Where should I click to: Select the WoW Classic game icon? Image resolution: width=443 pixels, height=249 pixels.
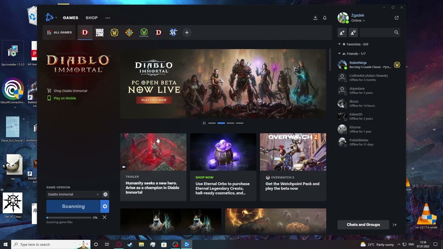(x=144, y=33)
